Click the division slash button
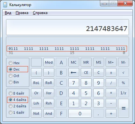 (111, 83)
